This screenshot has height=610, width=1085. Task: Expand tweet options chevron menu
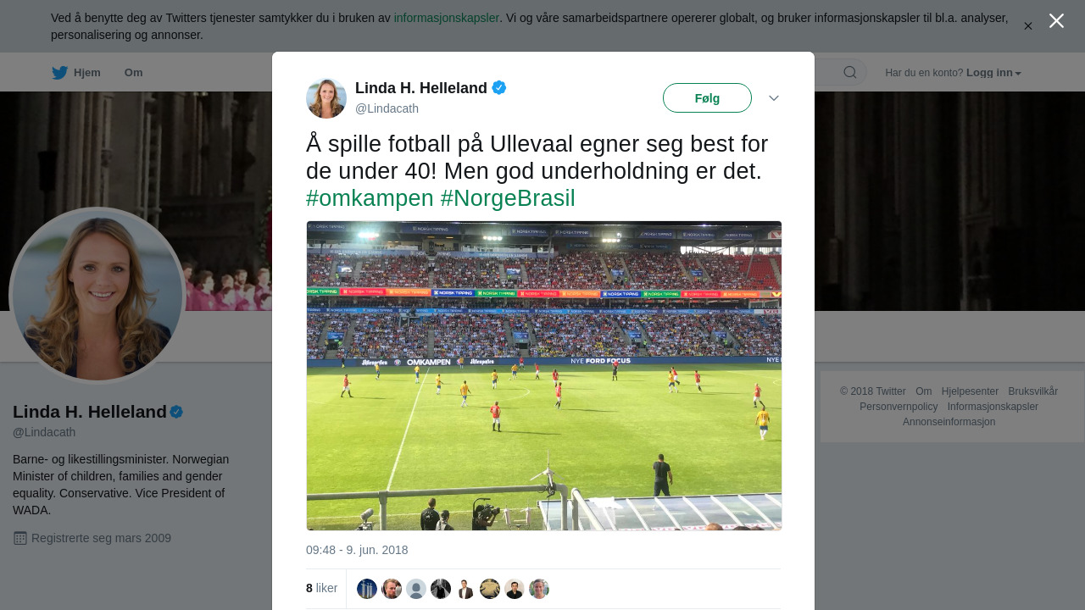(x=774, y=98)
